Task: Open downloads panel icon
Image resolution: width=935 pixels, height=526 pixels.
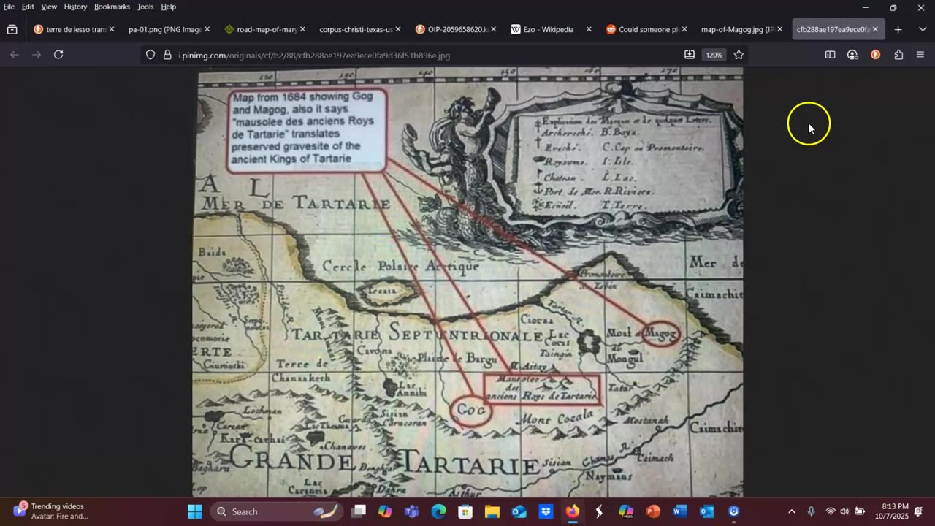Action: pyautogui.click(x=689, y=55)
